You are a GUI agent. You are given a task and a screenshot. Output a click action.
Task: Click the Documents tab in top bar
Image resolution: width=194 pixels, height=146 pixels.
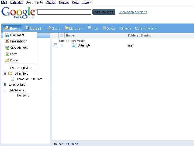(34, 2)
